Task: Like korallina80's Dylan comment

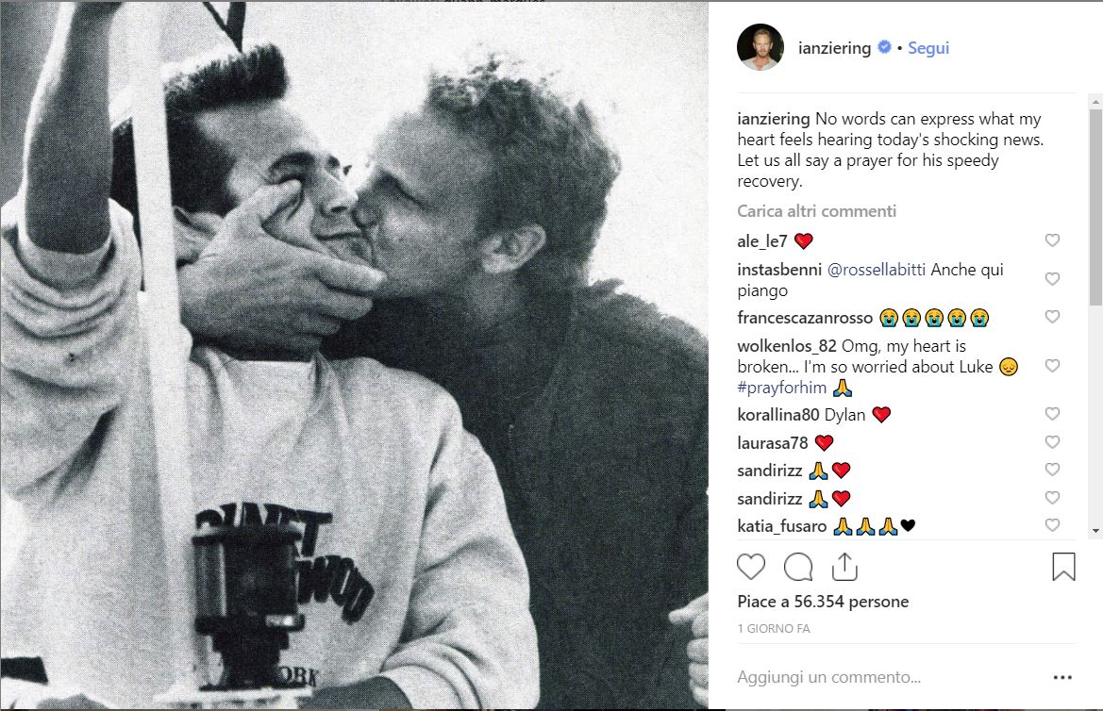Action: coord(1052,414)
